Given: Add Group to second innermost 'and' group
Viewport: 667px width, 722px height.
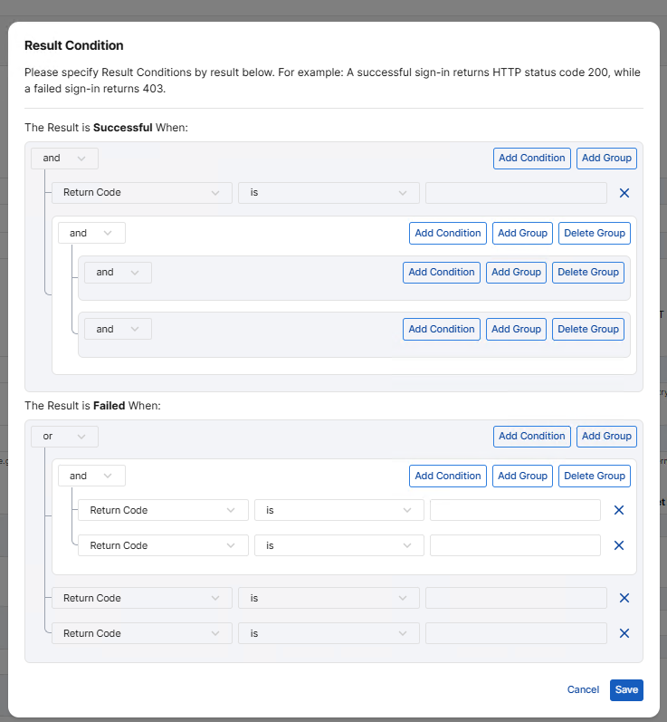Looking at the screenshot, I should (513, 329).
